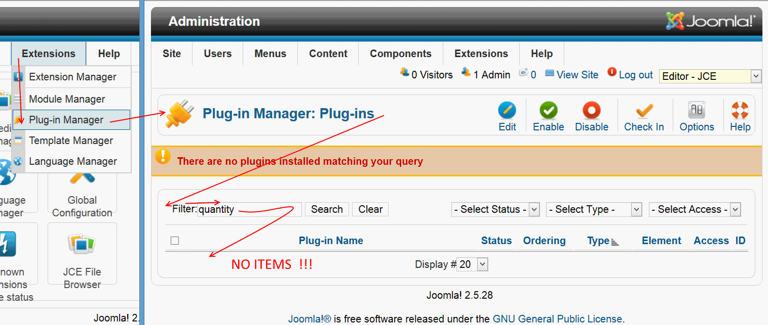
Task: Click the Filter input containing quantity
Action: (250, 209)
